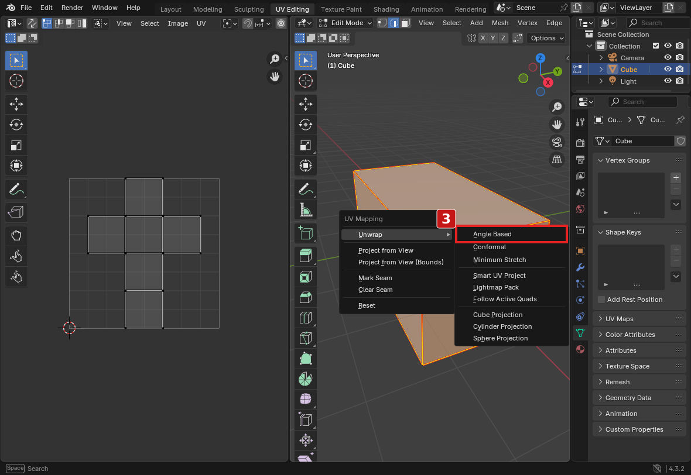Choose the Inset Faces tool
This screenshot has width=691, height=475.
pyautogui.click(x=306, y=277)
